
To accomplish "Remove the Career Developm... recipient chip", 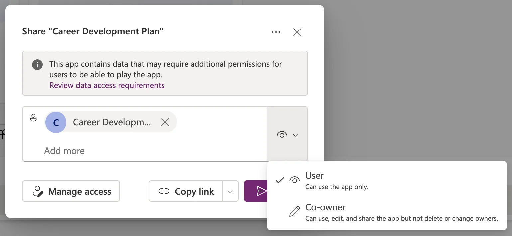I will pyautogui.click(x=165, y=122).
